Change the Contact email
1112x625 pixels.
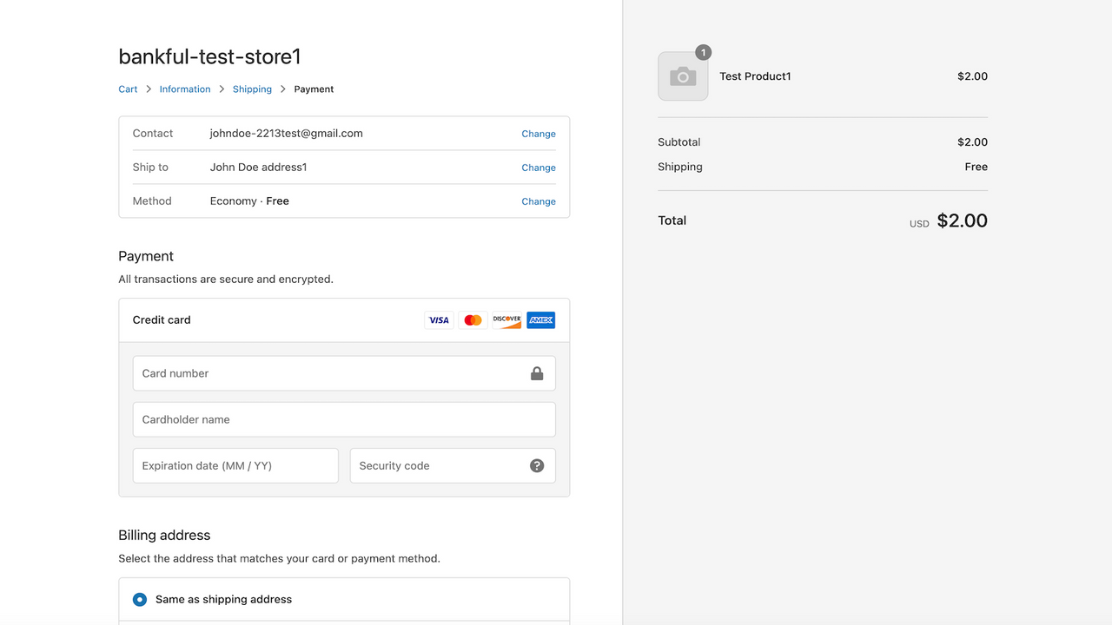click(x=539, y=134)
